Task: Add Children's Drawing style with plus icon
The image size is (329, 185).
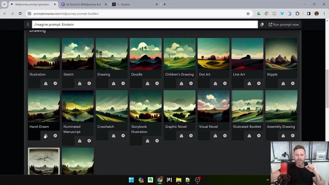Action: point(191,83)
